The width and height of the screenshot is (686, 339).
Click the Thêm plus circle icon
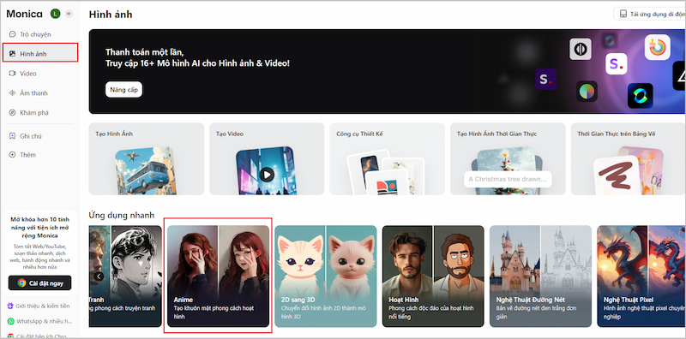pos(12,155)
